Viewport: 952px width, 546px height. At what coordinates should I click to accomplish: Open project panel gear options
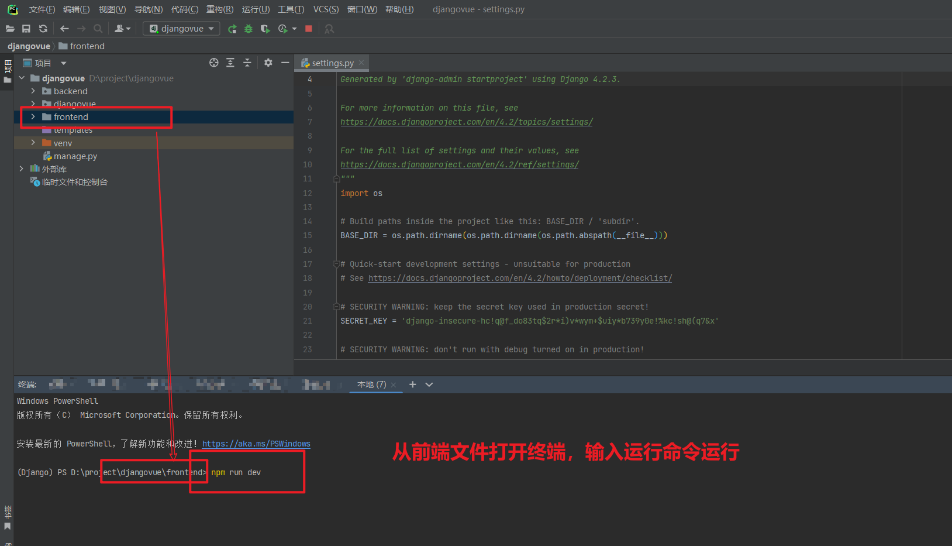[268, 63]
